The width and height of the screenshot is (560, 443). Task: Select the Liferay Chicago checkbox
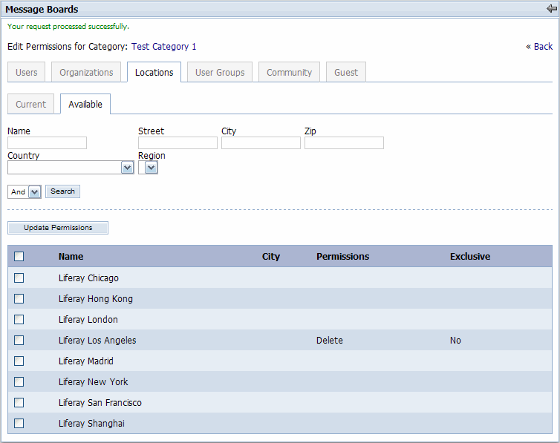coord(19,278)
